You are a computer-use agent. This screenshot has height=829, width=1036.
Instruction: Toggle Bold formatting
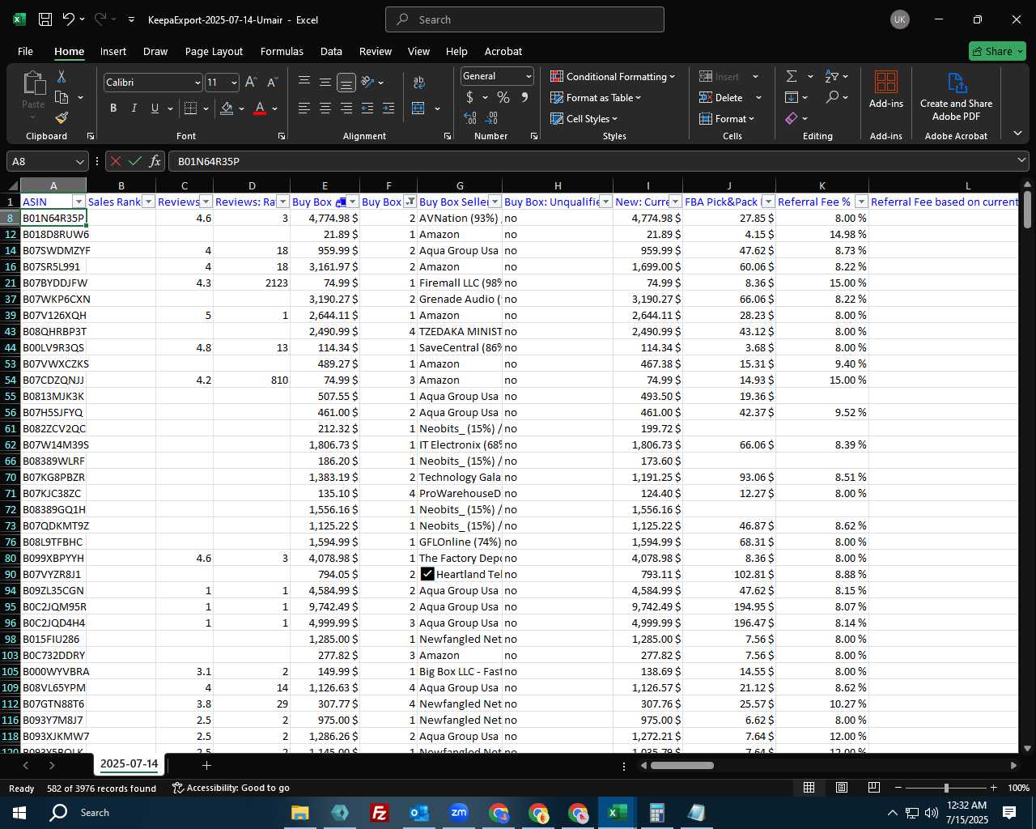click(x=113, y=108)
